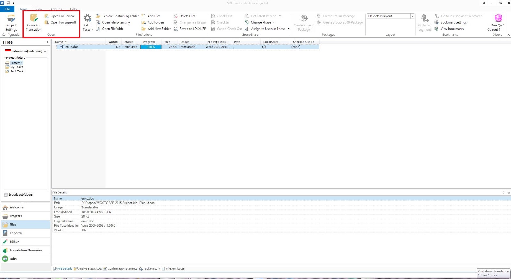This screenshot has width=511, height=279.
Task: Click the Last Modified date value
Action: coord(96,212)
